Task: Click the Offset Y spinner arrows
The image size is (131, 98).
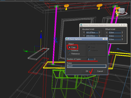Action: click(122, 36)
